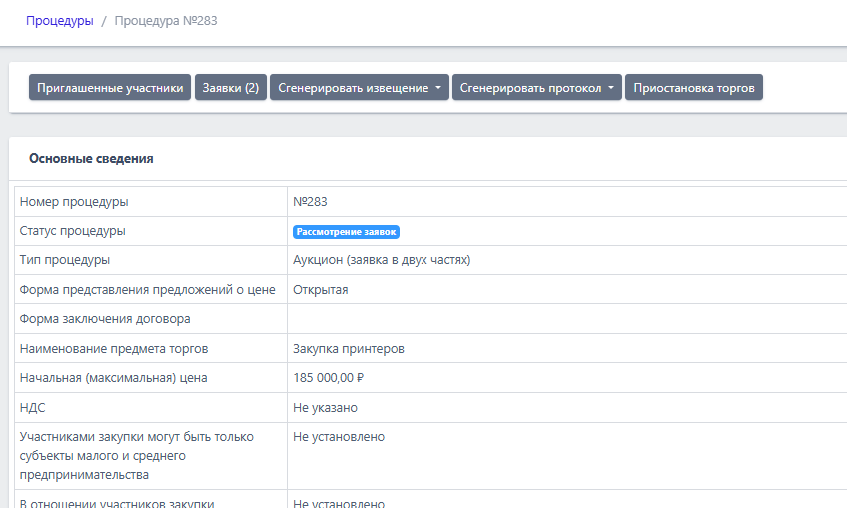
Task: Click the Номер процедуры row label
Action: 74,202
